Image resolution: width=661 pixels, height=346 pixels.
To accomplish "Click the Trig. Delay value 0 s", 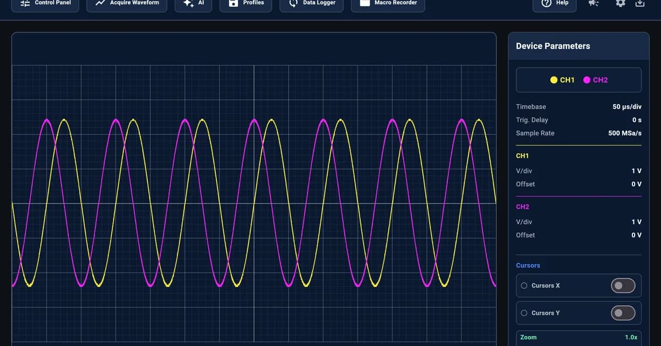I will [x=637, y=120].
